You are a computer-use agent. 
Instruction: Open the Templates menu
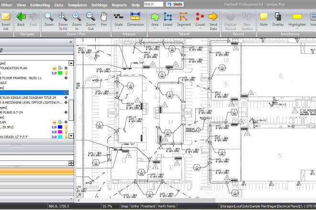(x=77, y=5)
